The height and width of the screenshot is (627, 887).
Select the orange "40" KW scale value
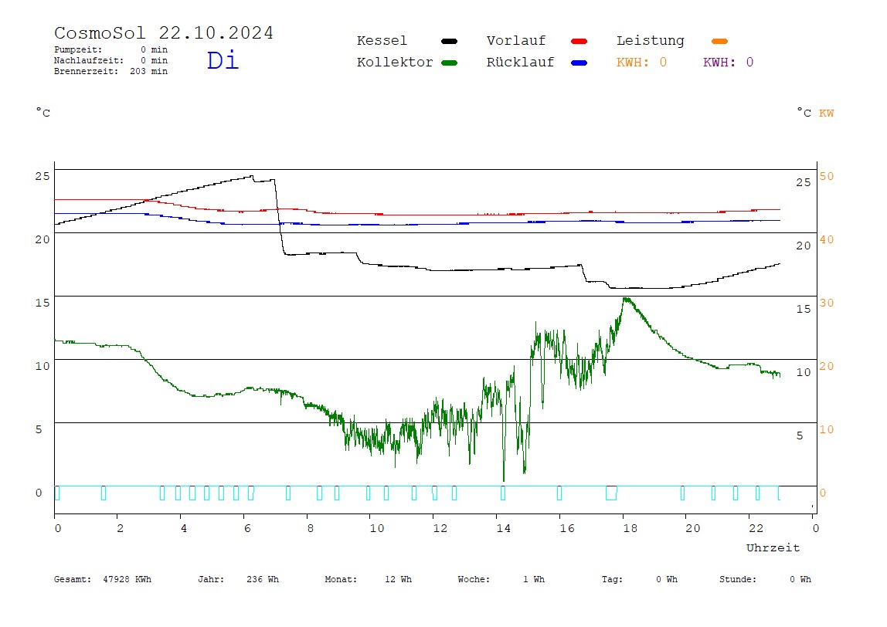pyautogui.click(x=827, y=239)
